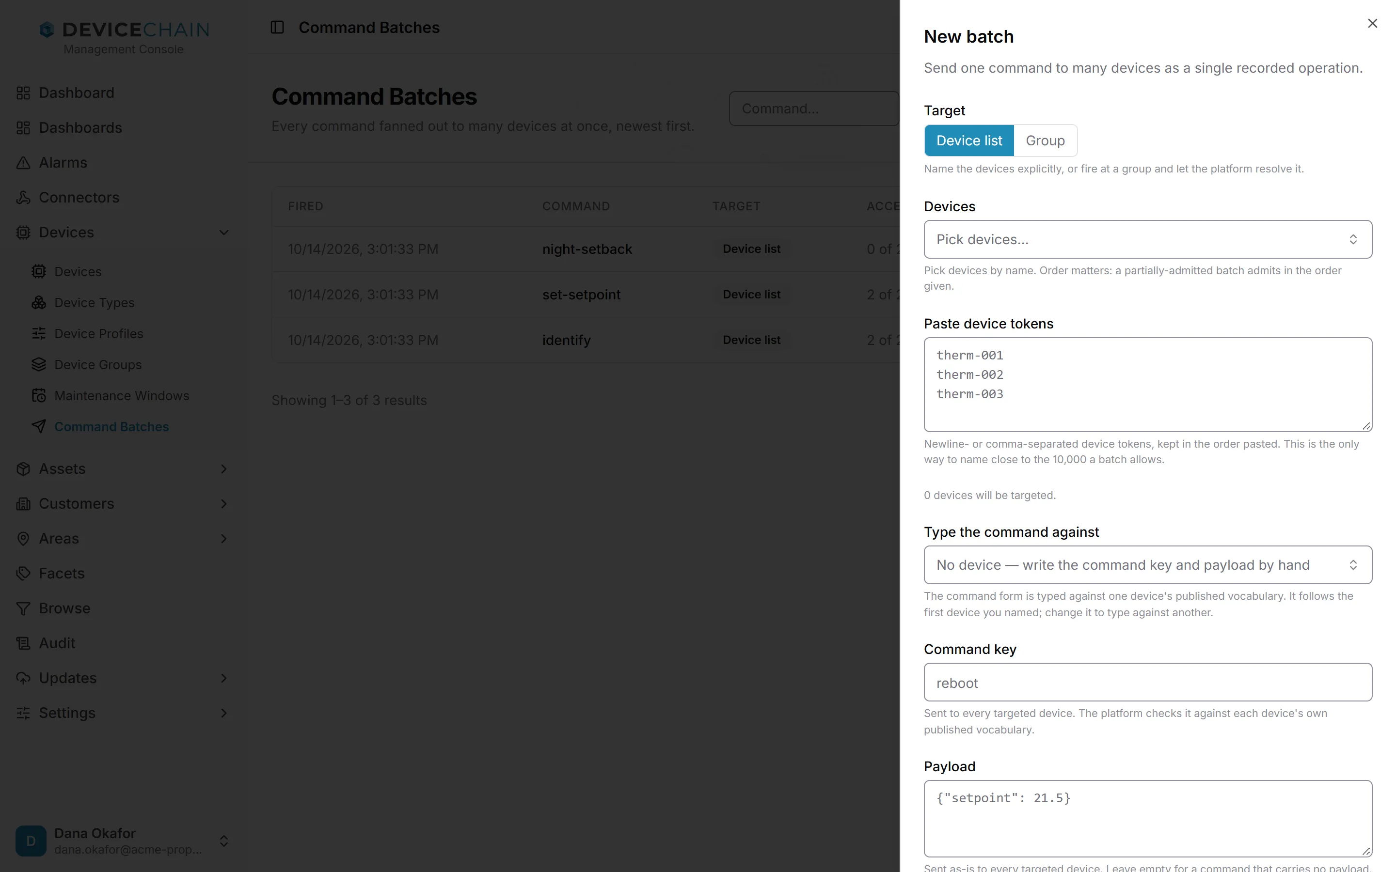Click the Dashboard grid icon in sidebar
Image resolution: width=1396 pixels, height=872 pixels.
pyautogui.click(x=23, y=93)
